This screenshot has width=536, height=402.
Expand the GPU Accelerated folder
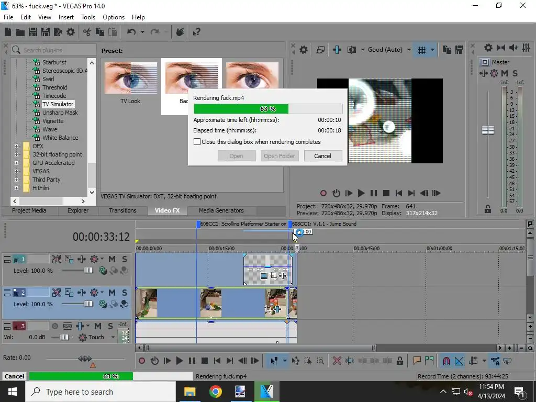[16, 163]
